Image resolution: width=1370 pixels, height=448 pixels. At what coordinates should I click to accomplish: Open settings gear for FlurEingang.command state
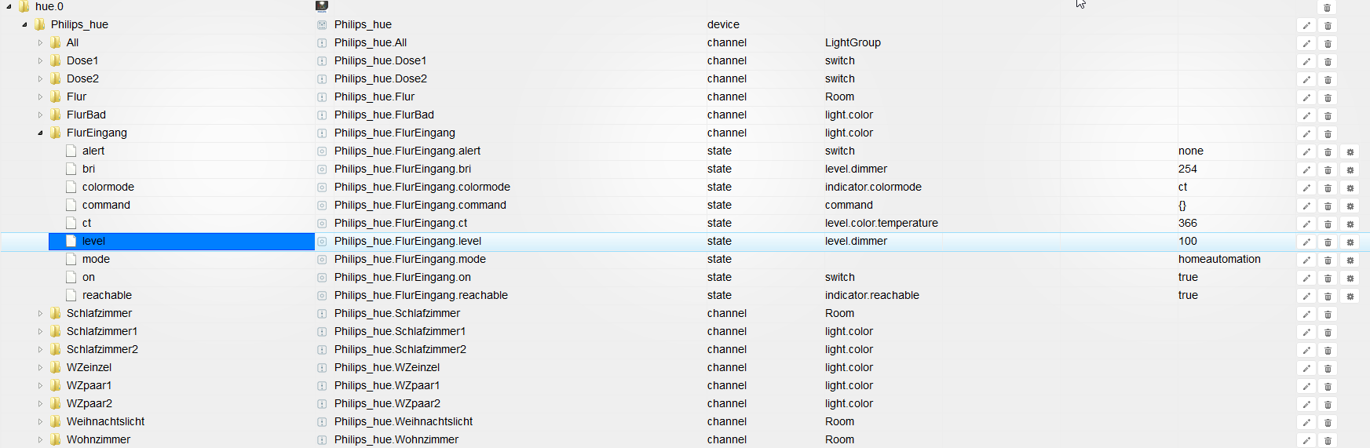tap(1350, 206)
